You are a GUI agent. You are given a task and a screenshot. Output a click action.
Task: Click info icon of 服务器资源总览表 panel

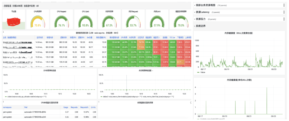click(3, 32)
